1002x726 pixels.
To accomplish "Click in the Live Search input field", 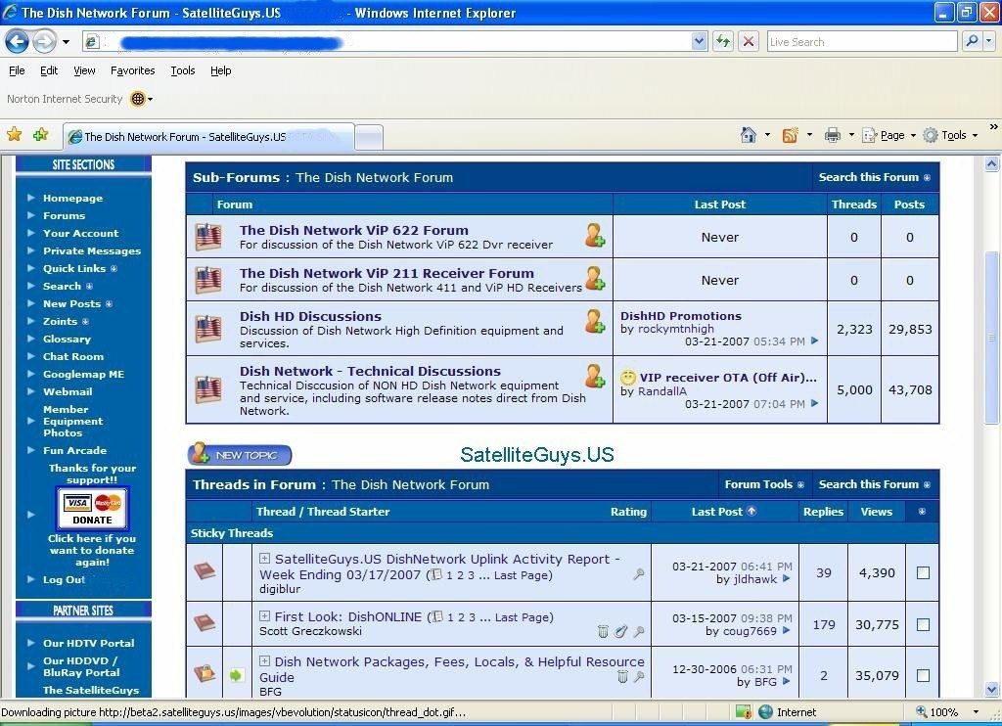I will (x=861, y=41).
